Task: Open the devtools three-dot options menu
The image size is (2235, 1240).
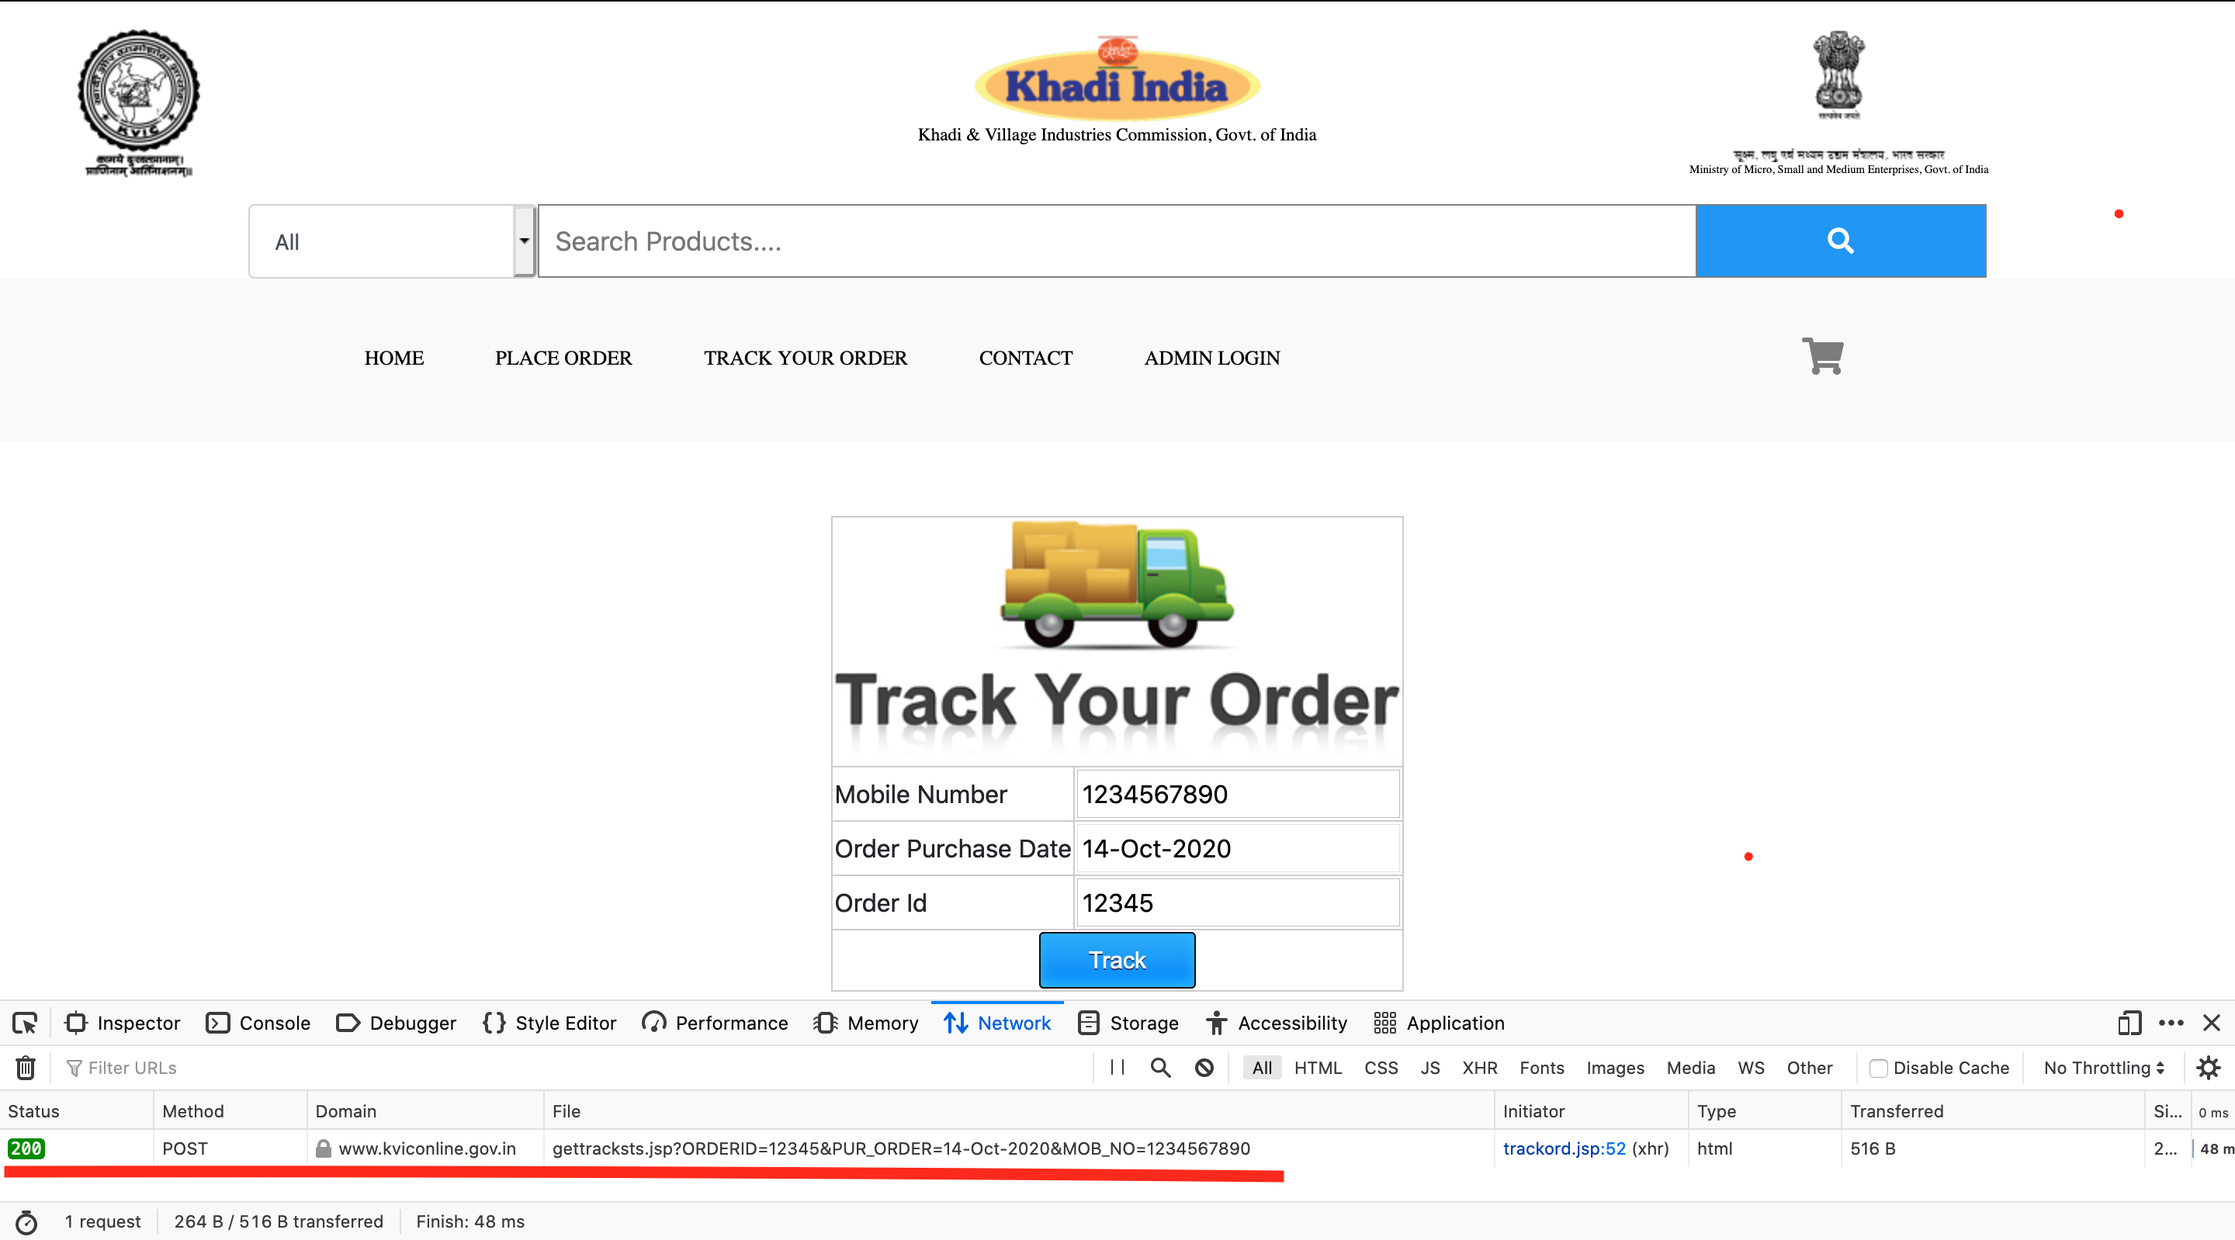Action: 2171,1023
